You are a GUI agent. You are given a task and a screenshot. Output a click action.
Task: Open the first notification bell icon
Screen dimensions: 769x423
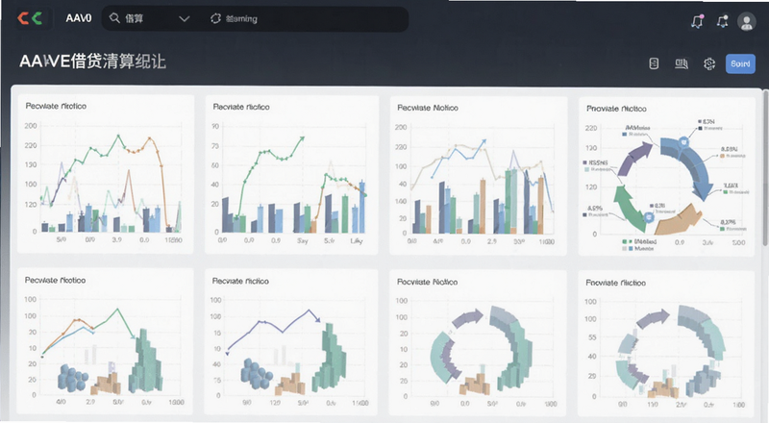[698, 21]
